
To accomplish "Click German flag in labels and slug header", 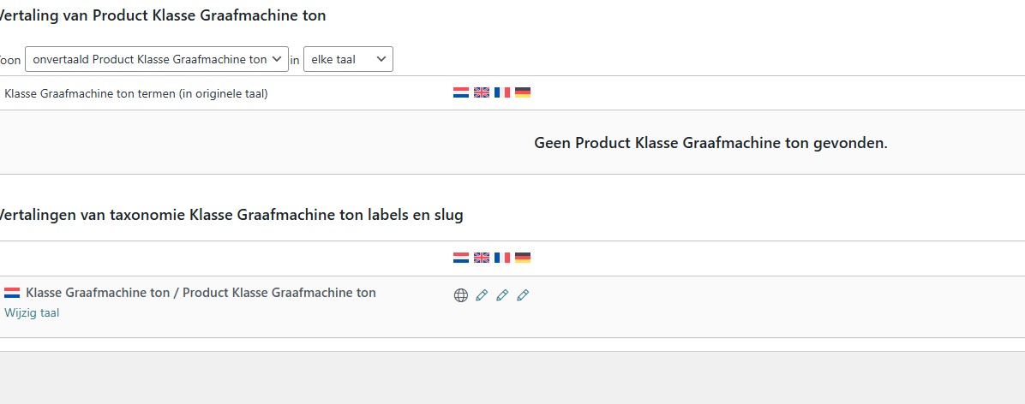I will pos(523,258).
